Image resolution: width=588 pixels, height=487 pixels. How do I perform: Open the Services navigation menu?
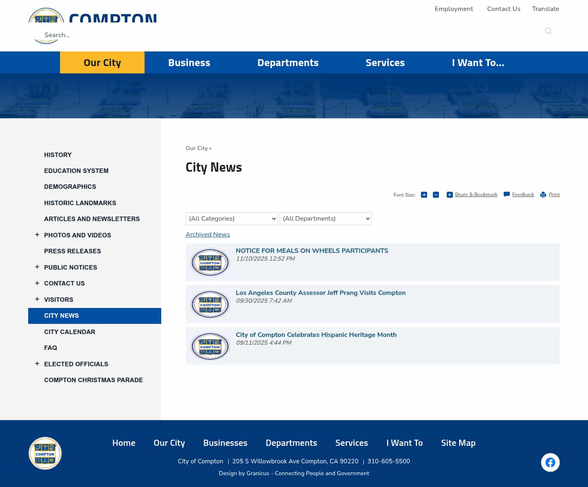[385, 62]
